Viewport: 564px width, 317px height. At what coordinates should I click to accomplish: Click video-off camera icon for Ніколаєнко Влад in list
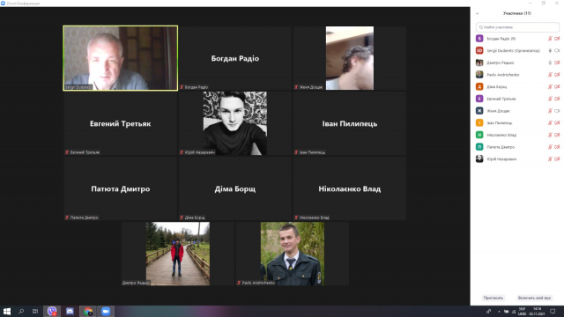557,135
